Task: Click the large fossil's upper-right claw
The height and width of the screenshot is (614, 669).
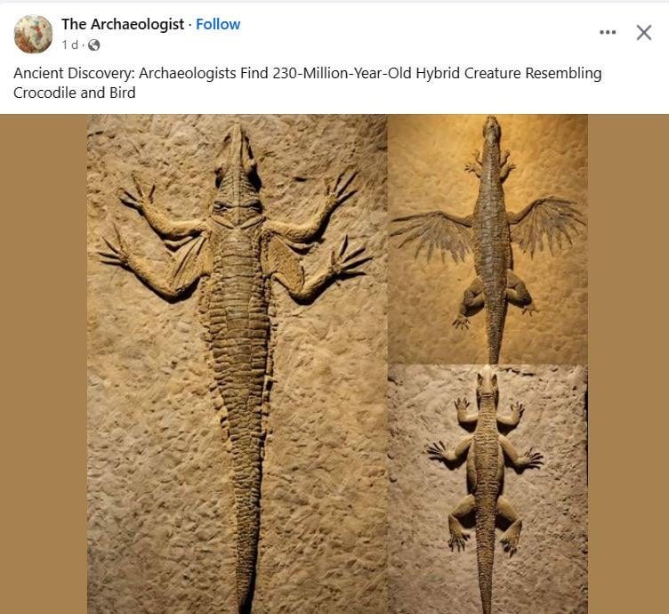Action: tap(342, 186)
